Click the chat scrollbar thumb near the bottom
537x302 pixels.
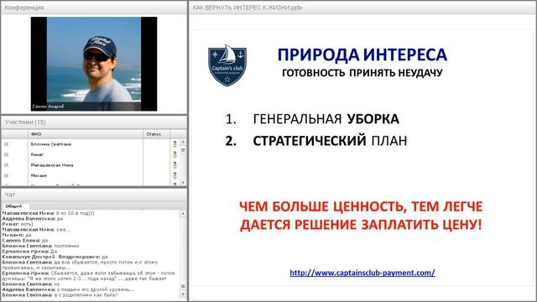point(183,286)
